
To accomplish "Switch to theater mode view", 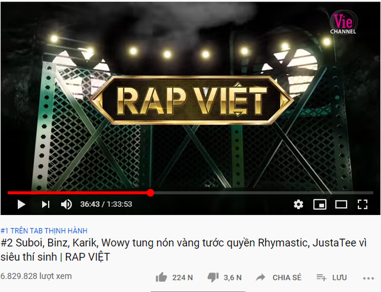I will coord(341,204).
